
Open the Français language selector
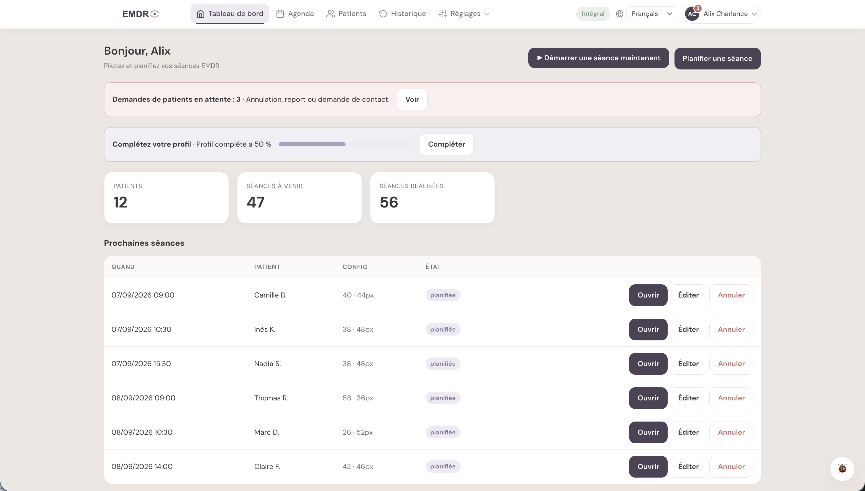(651, 14)
